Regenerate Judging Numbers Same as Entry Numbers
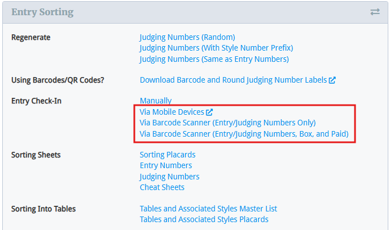Image resolution: width=390 pixels, height=230 pixels. [214, 59]
